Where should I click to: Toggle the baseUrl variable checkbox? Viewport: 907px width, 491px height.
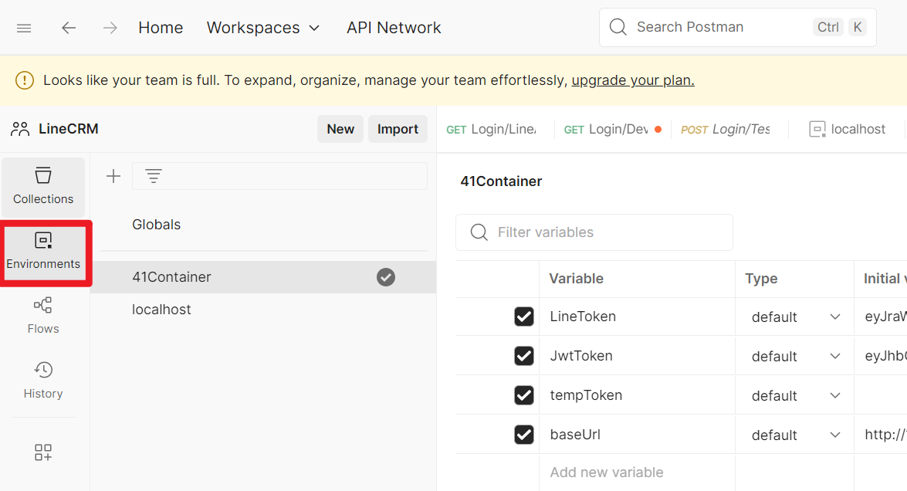524,435
